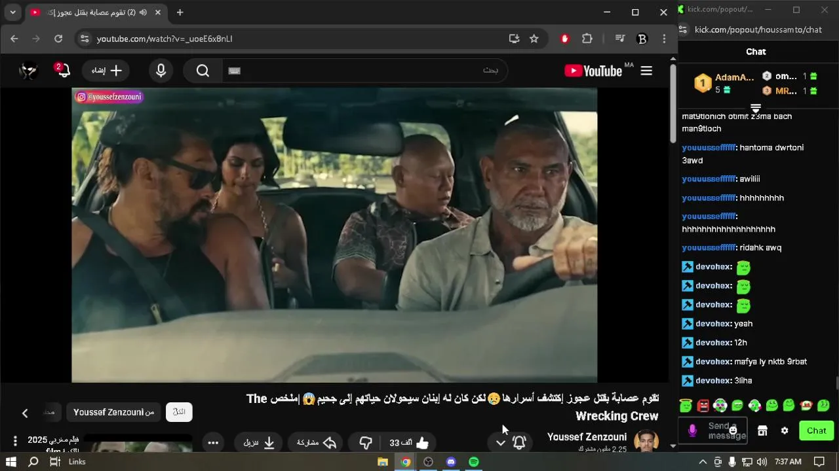The image size is (839, 471).
Task: Open the Kick emoji picker smiley
Action: pos(733,430)
